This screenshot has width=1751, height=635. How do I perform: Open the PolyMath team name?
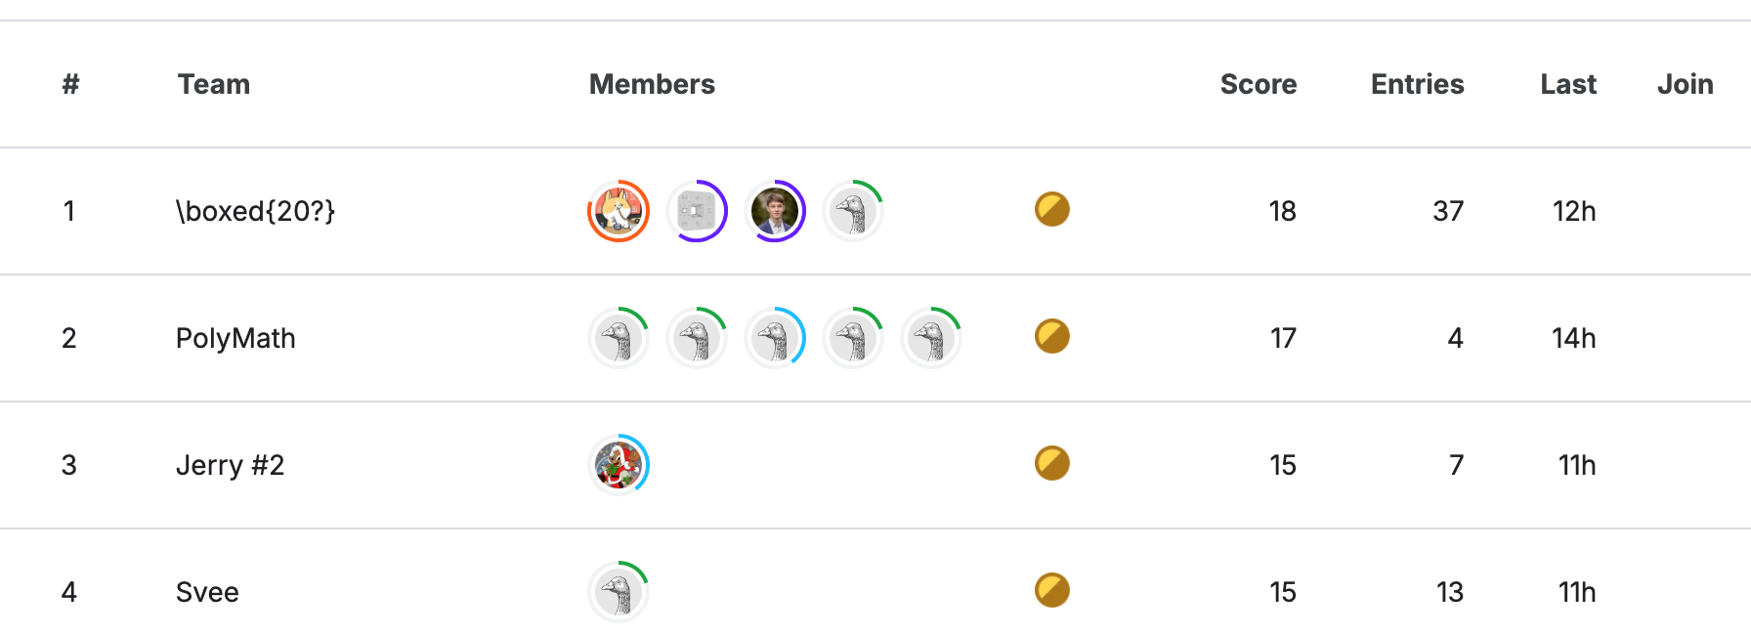click(235, 338)
